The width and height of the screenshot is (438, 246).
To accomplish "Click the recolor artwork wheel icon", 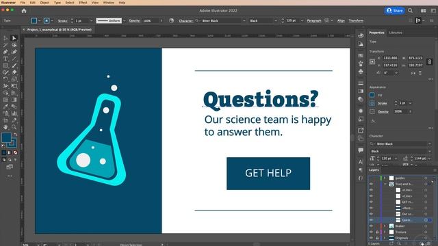I will click(x=171, y=20).
